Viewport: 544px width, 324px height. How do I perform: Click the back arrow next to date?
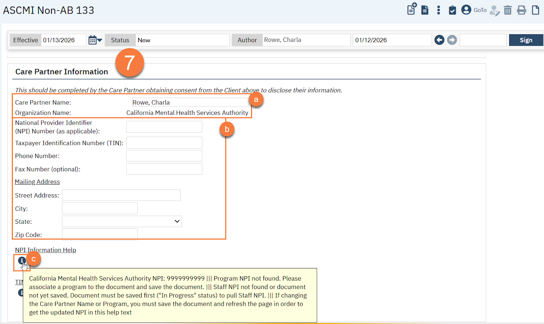(439, 40)
